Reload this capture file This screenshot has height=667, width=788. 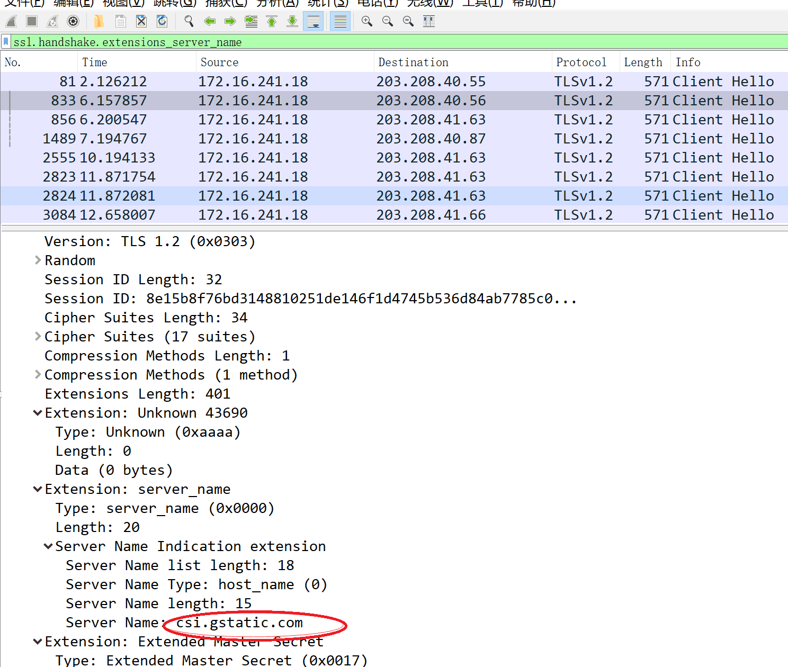(x=162, y=21)
